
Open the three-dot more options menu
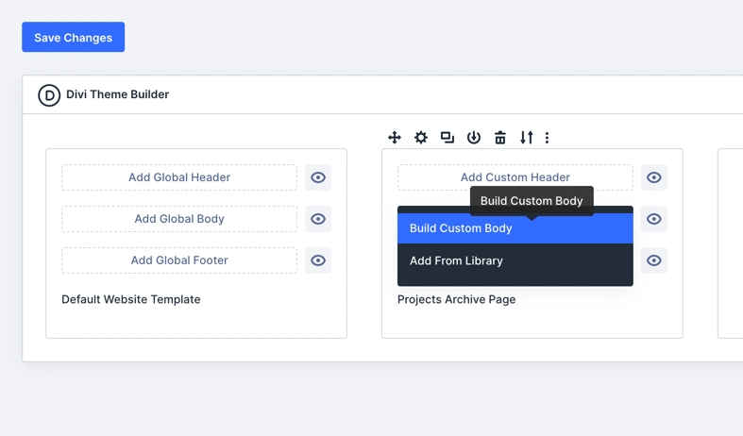point(547,138)
